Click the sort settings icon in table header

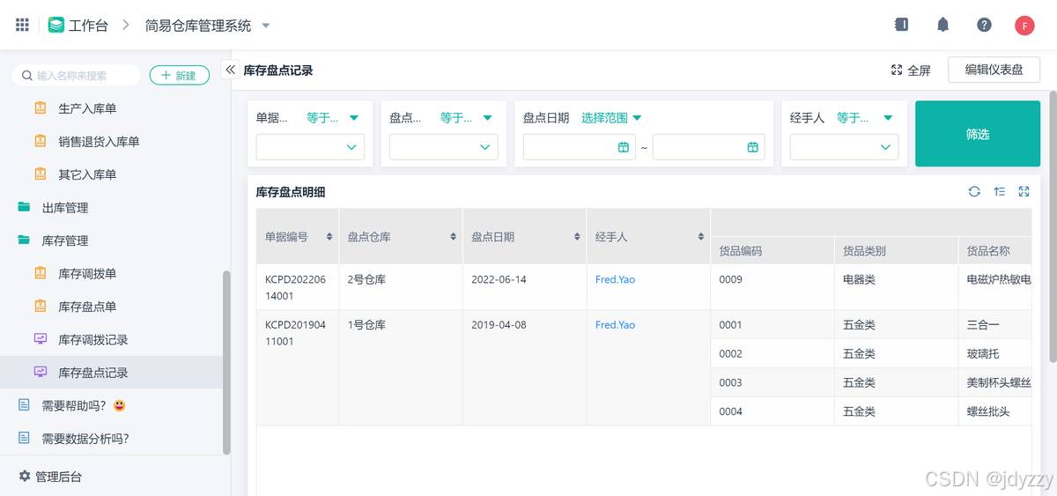tap(999, 191)
